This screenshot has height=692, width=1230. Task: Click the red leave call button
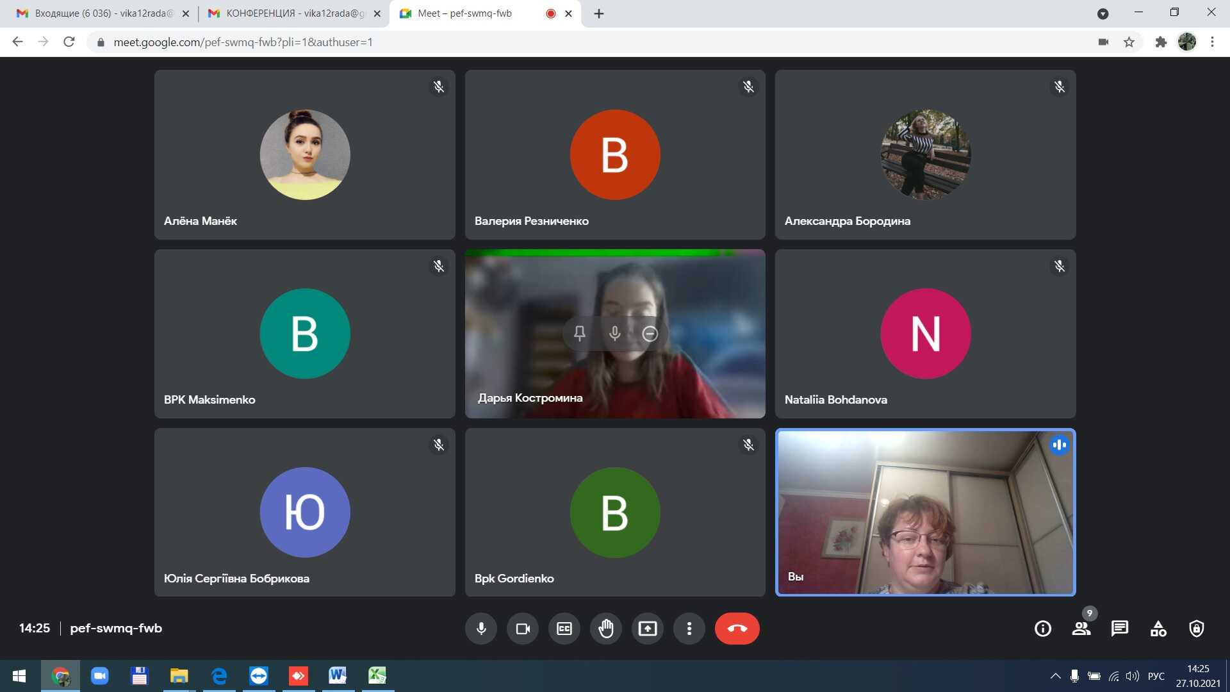click(737, 629)
